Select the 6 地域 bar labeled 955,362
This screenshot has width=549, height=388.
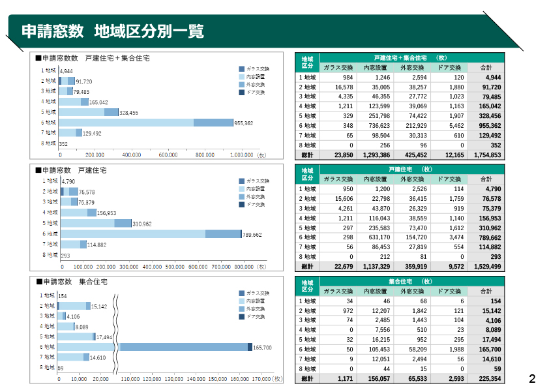pyautogui.click(x=146, y=123)
